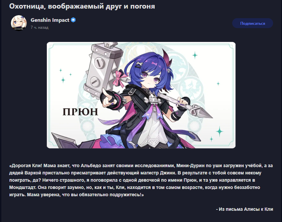This screenshot has width=282, height=222.
Task: Click the quoted letter paragraph starting 'Дорогая Кли!'
Action: click(141, 180)
